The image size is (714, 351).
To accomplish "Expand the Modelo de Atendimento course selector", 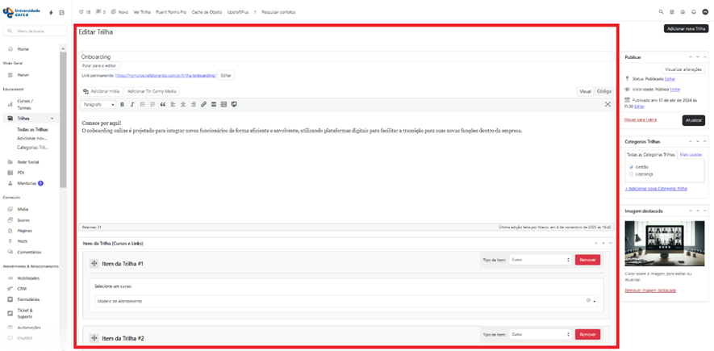I will 595,301.
